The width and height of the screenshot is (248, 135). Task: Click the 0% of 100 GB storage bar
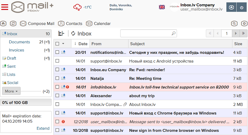point(26,102)
